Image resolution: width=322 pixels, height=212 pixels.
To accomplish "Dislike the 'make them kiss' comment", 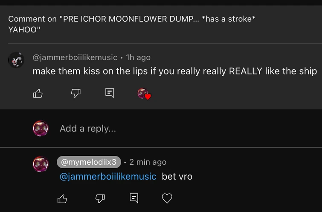I will tap(76, 93).
